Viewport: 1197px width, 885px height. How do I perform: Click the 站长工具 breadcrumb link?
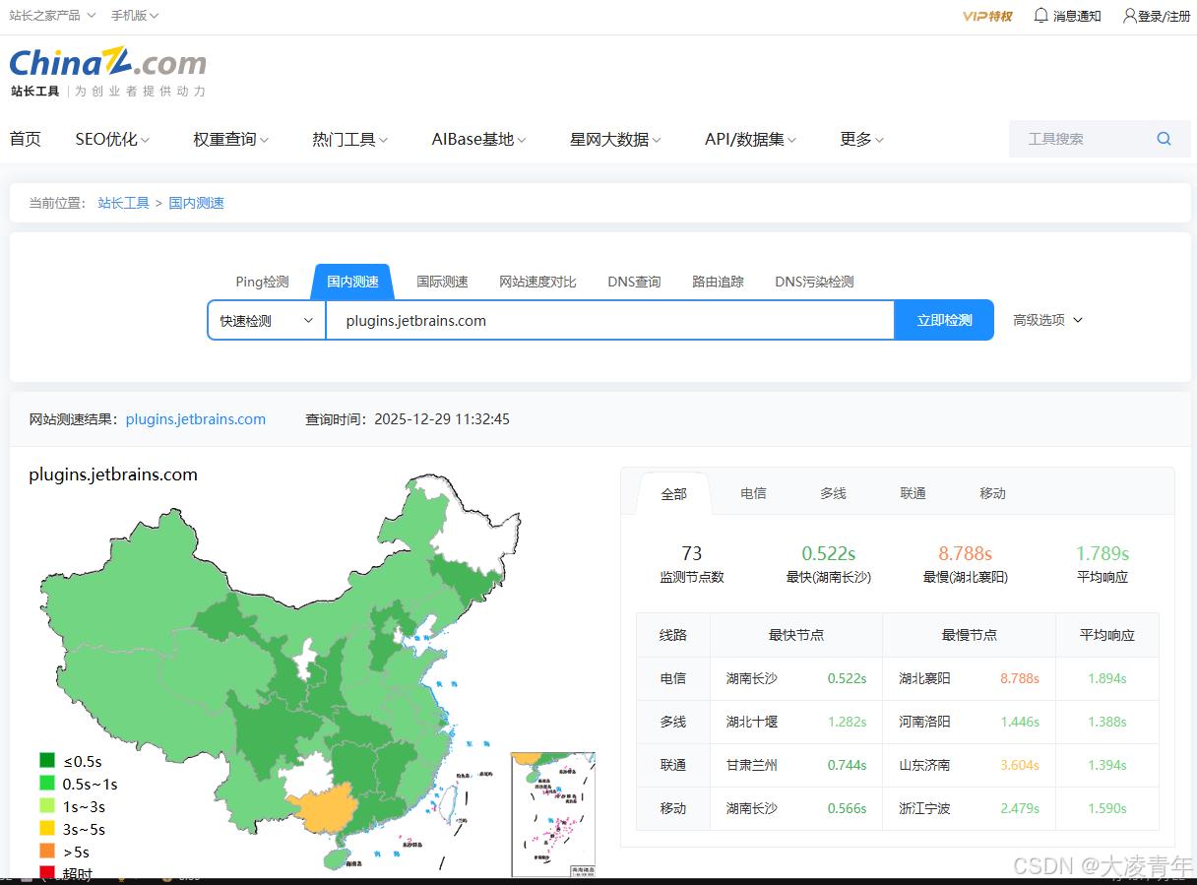coord(123,202)
